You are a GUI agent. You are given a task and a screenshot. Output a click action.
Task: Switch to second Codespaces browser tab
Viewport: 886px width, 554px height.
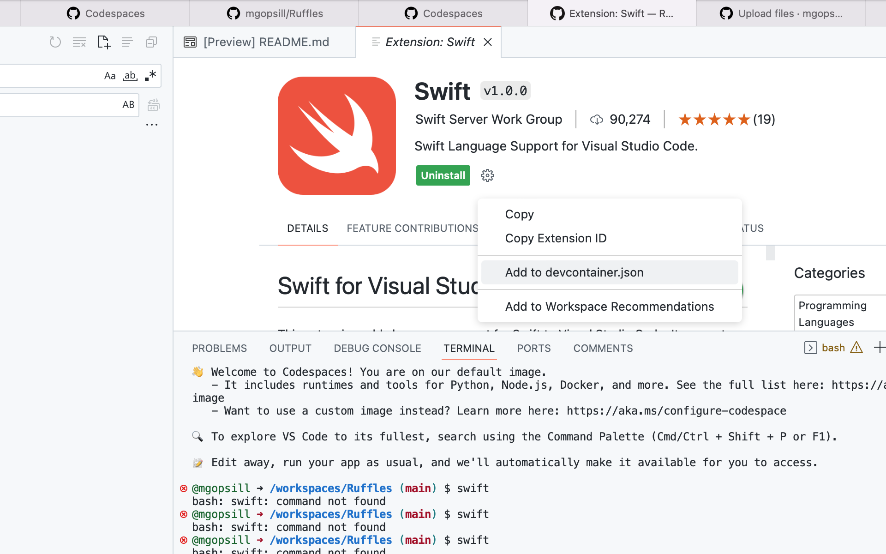(443, 13)
